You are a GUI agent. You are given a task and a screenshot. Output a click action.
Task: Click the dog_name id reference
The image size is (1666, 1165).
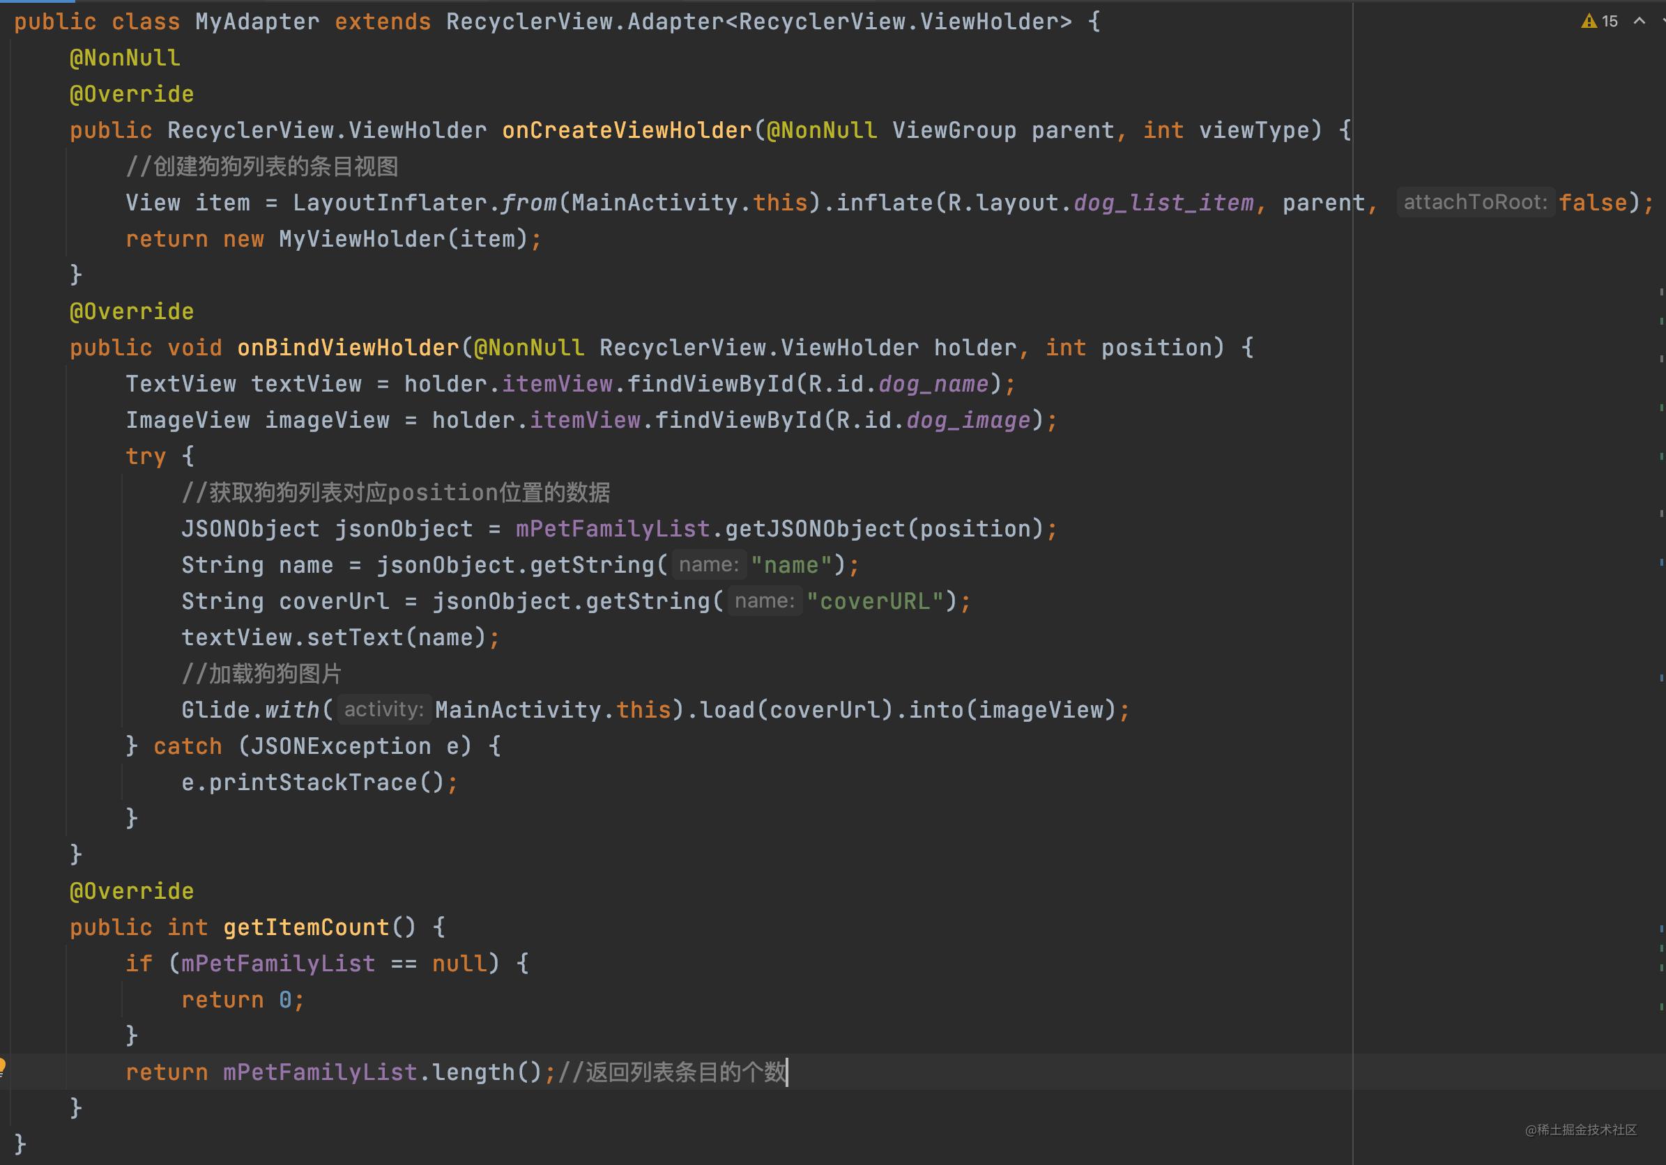tap(933, 384)
